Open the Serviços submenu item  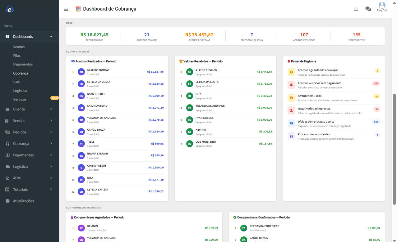pyautogui.click(x=20, y=99)
